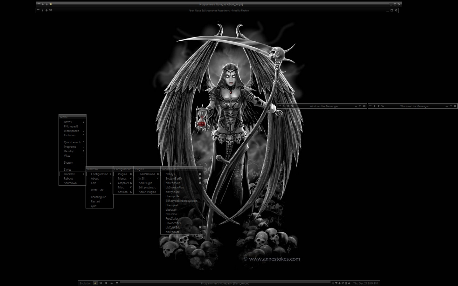Screen dimensions: 458x286
Task: Expand the Edit submenu in BlackBox menu
Action: click(100, 183)
